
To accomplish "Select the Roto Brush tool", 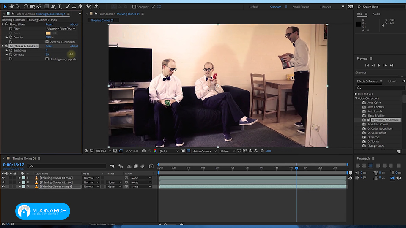I will tap(88, 6).
